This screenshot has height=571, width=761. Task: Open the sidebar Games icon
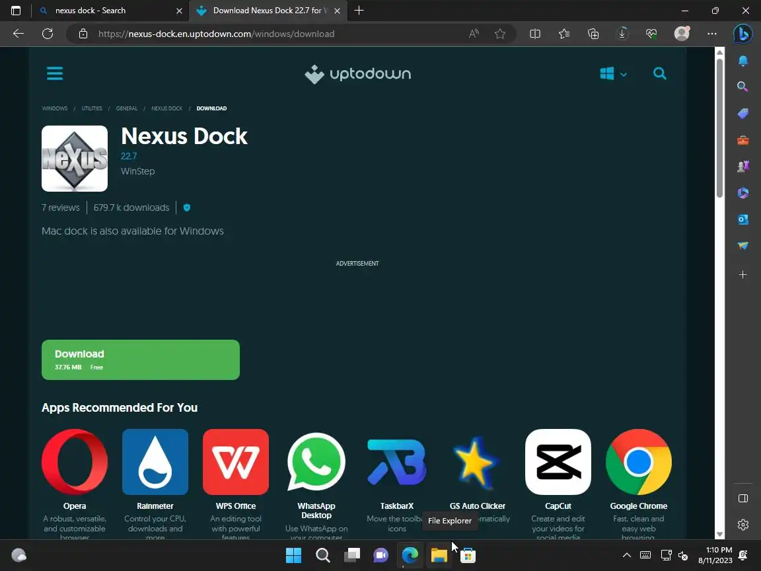[743, 167]
